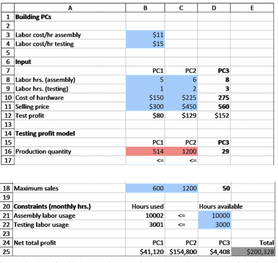Select the column B header
Image resolution: width=278 pixels, height=263 pixels.
(145, 8)
